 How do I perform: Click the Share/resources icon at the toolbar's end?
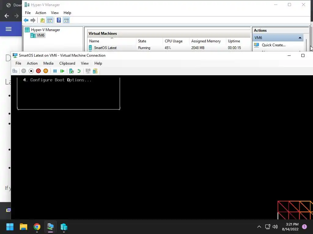click(x=95, y=71)
